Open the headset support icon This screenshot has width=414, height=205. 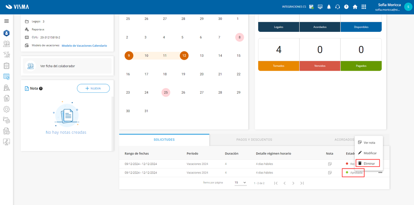pyautogui.click(x=337, y=7)
